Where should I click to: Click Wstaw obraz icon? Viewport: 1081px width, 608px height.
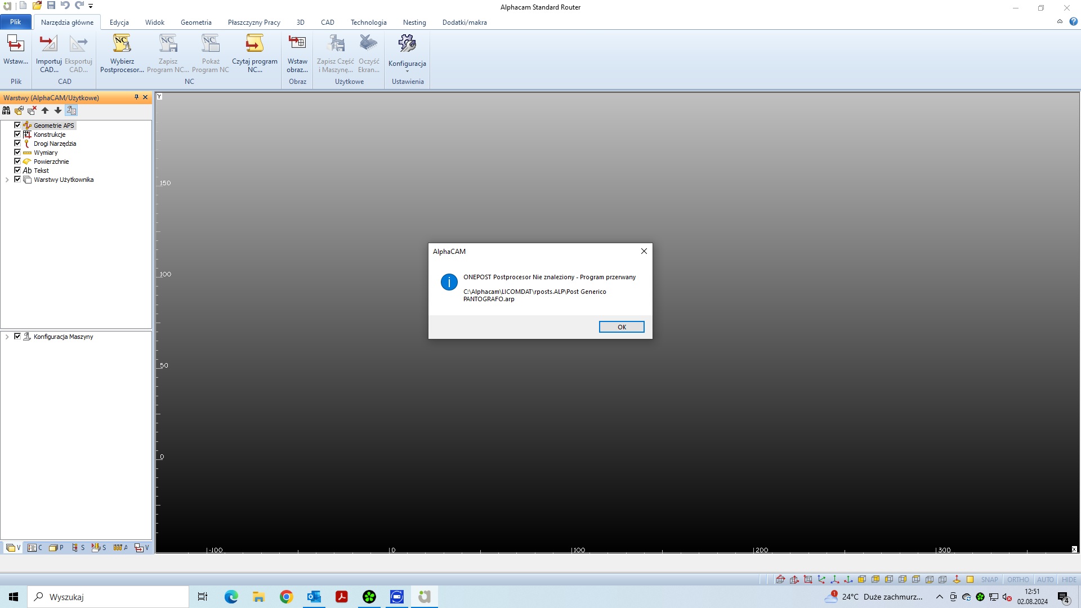[297, 44]
